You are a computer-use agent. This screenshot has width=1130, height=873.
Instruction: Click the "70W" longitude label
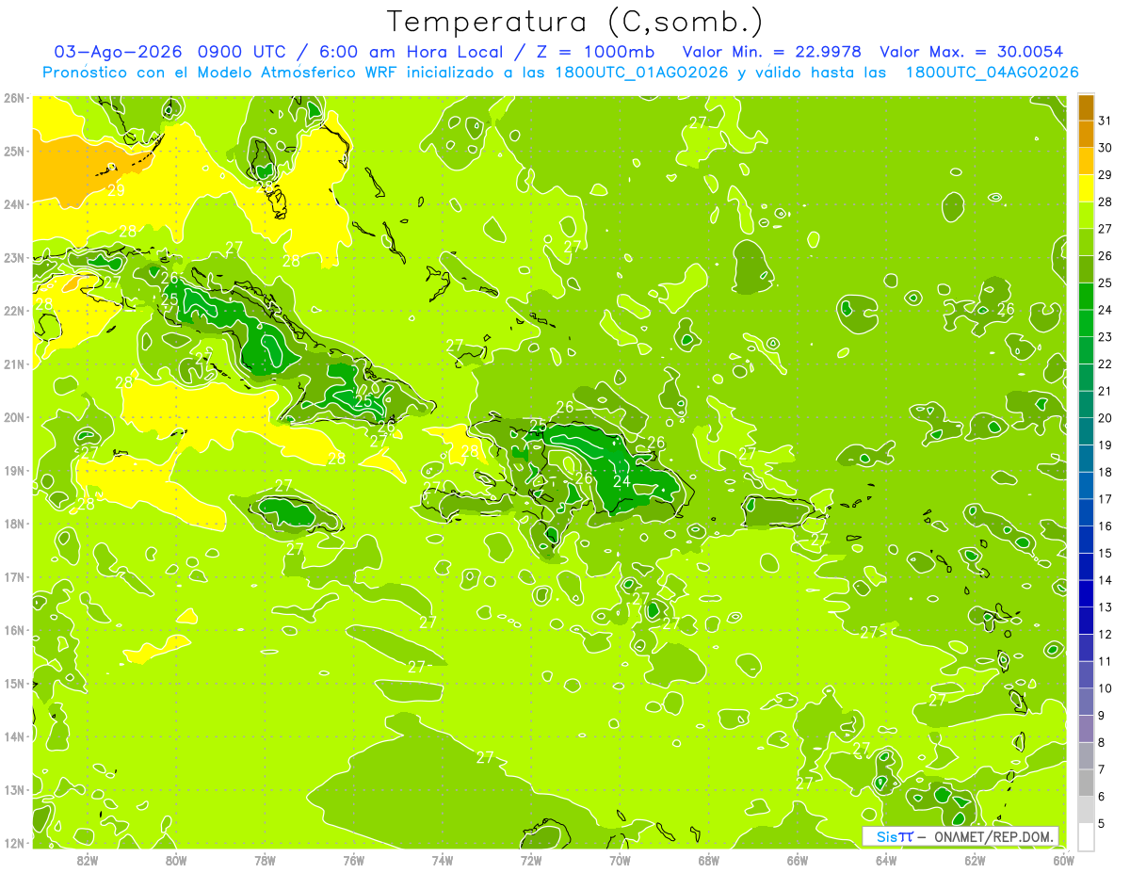620,860
